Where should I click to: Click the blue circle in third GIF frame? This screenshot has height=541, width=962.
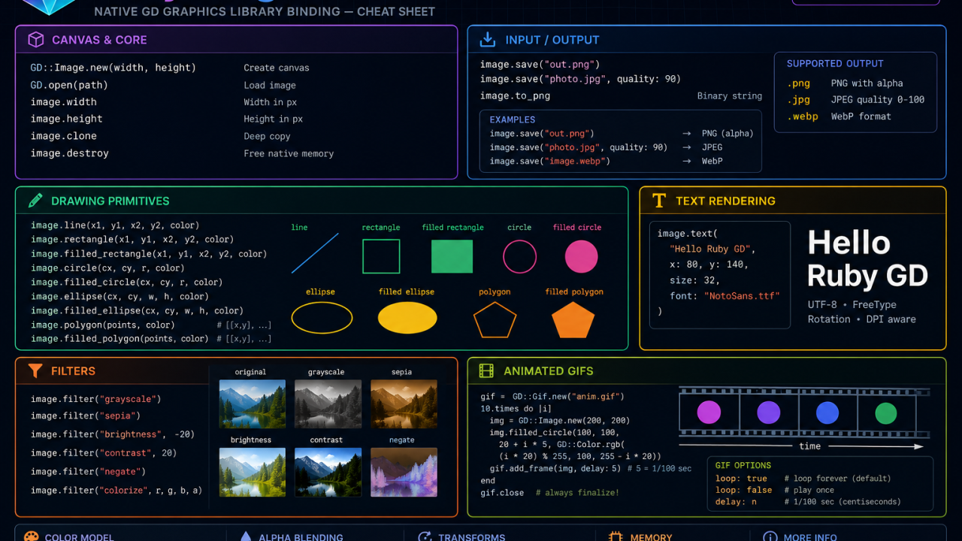827,413
